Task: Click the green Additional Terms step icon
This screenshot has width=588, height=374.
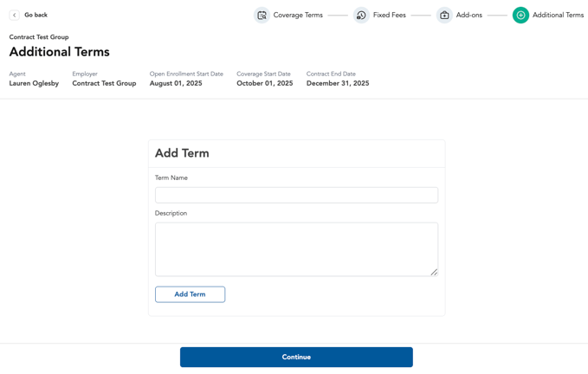Action: click(520, 15)
